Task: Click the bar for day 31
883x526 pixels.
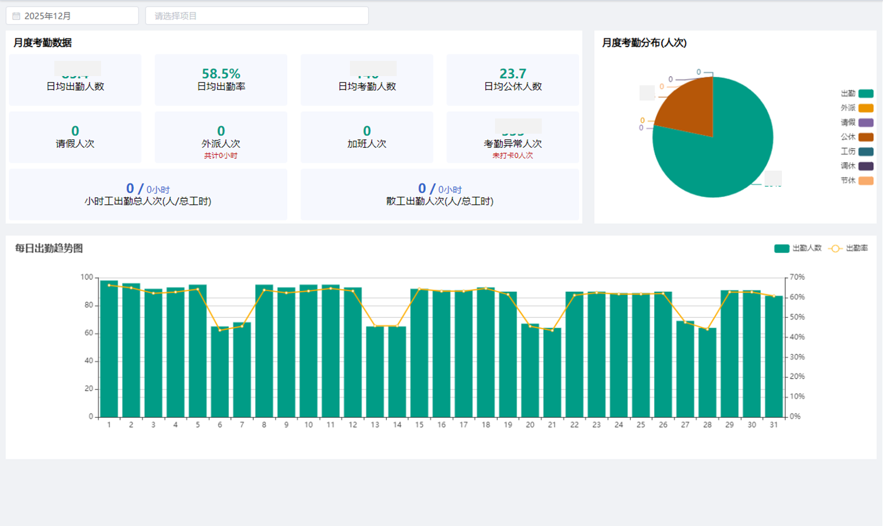Action: [773, 359]
